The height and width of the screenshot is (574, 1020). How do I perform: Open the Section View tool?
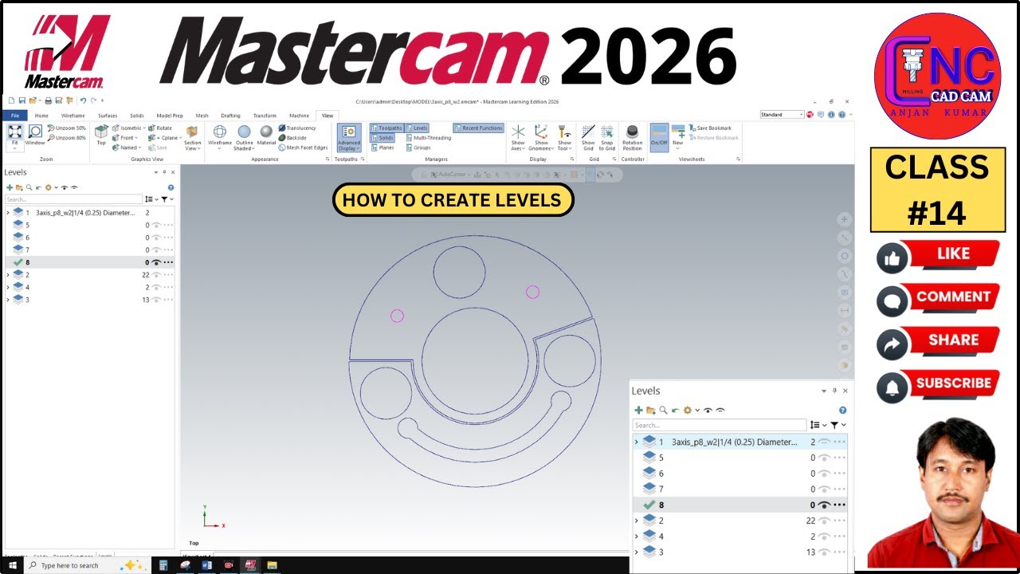point(193,137)
